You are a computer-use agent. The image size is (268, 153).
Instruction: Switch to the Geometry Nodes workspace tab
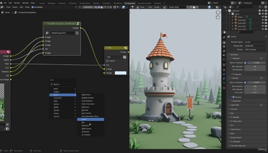tap(144, 3)
